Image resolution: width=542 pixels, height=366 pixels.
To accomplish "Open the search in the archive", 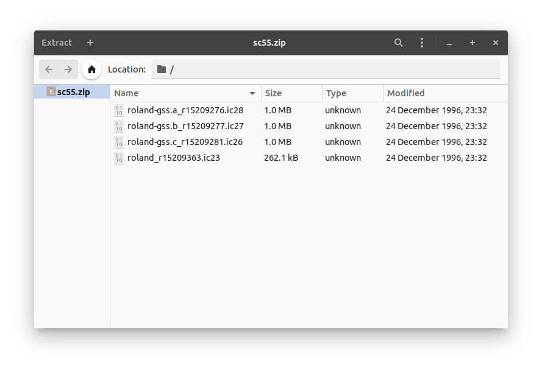I will click(398, 43).
